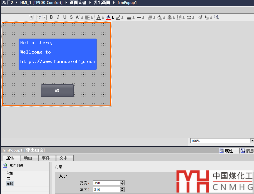Increase the 高度 value with up arrow
The width and height of the screenshot is (254, 194).
coord(122,188)
